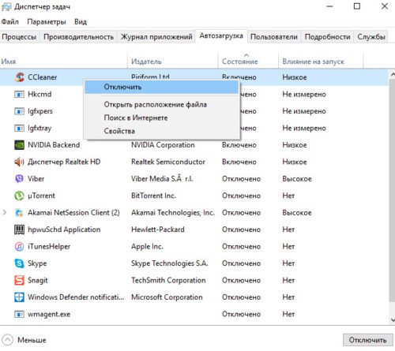Collapse details with the Меньше arrow

(x=7, y=340)
